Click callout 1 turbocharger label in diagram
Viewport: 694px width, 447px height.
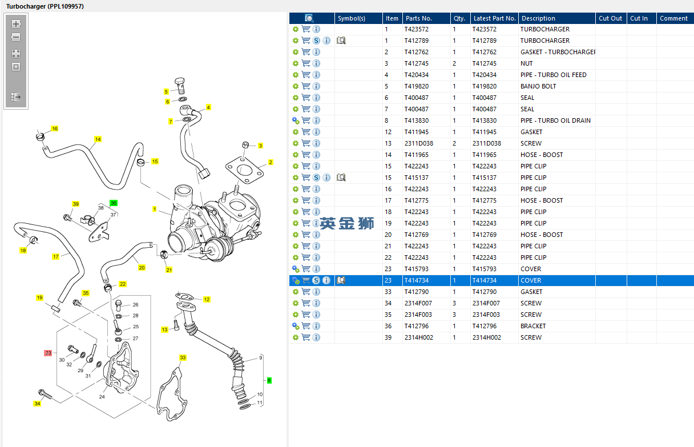click(154, 209)
